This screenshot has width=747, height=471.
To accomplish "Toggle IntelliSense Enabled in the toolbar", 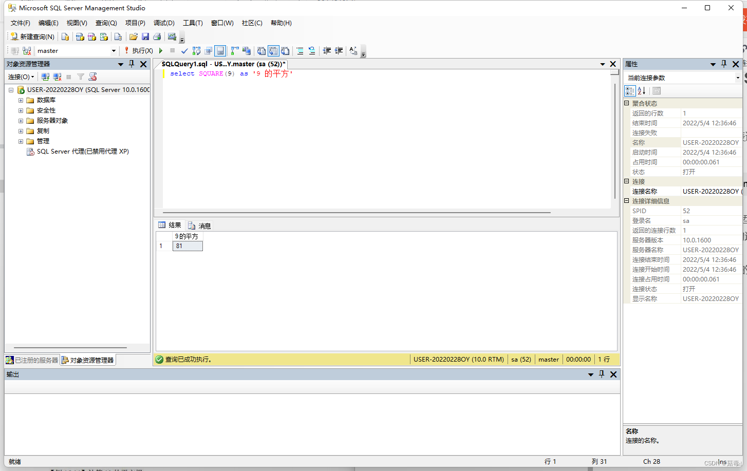I will [220, 51].
